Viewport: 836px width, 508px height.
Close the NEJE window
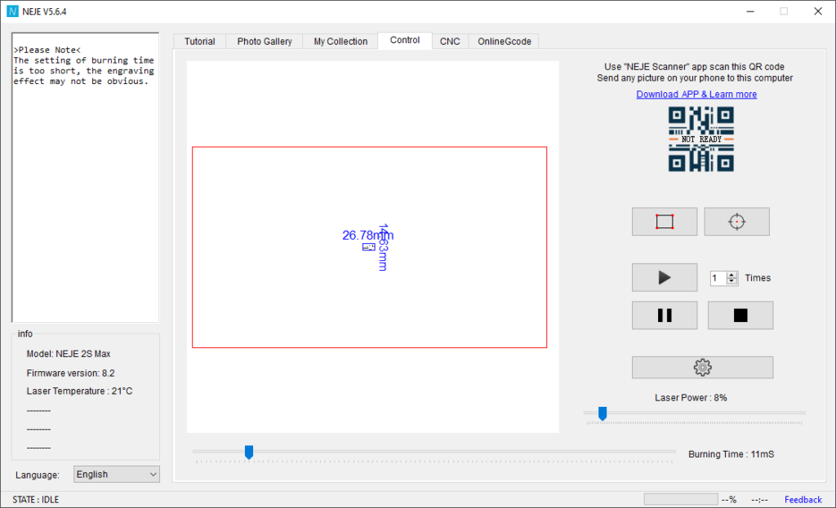pyautogui.click(x=818, y=11)
